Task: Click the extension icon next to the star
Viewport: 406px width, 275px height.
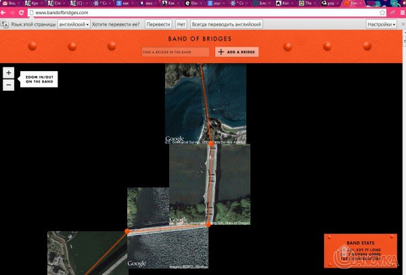Action: point(392,12)
